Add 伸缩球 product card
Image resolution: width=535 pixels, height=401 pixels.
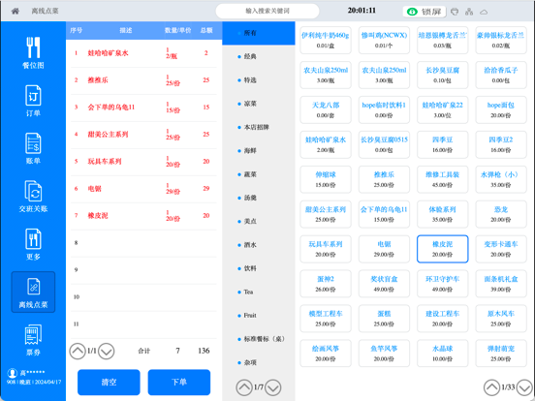point(326,179)
